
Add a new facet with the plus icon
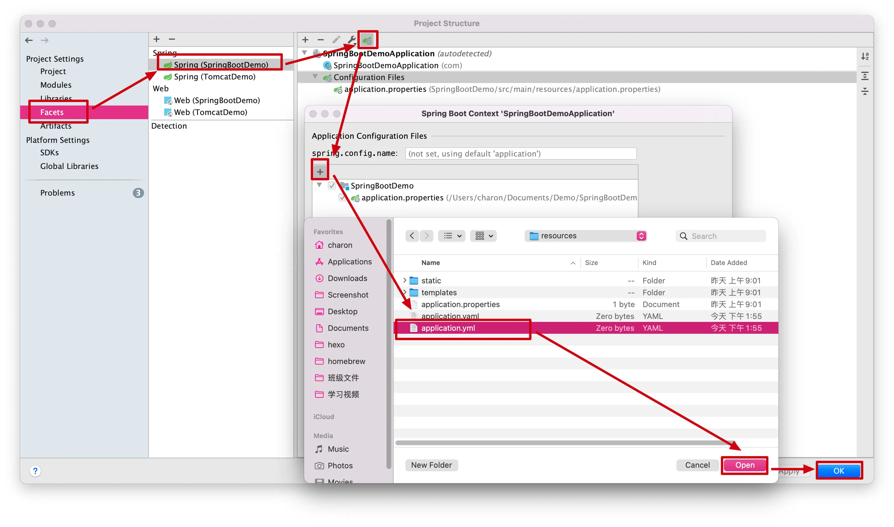[157, 39]
